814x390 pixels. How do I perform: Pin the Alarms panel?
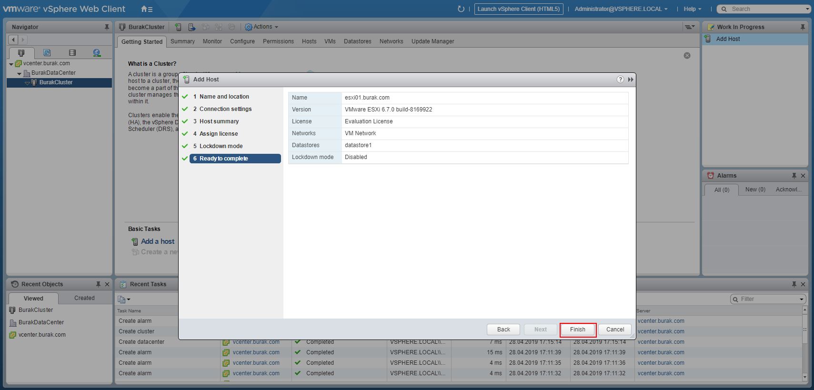coord(794,176)
